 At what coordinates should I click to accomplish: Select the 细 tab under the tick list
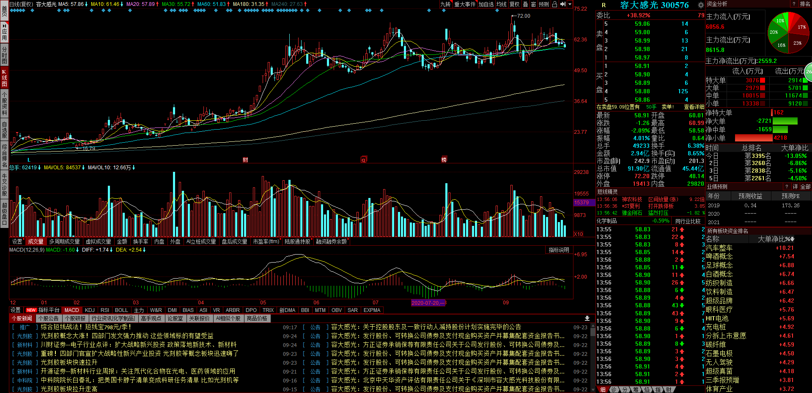(x=603, y=390)
